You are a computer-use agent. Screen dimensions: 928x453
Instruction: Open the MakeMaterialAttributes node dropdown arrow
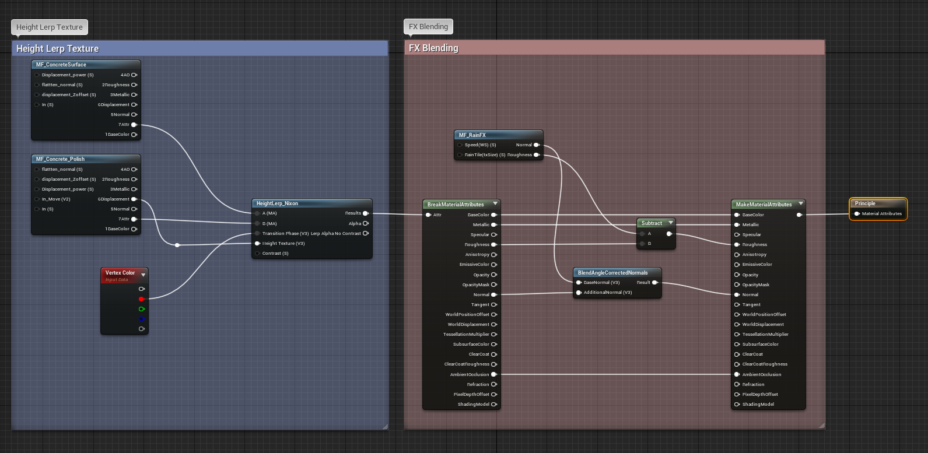[x=801, y=204]
